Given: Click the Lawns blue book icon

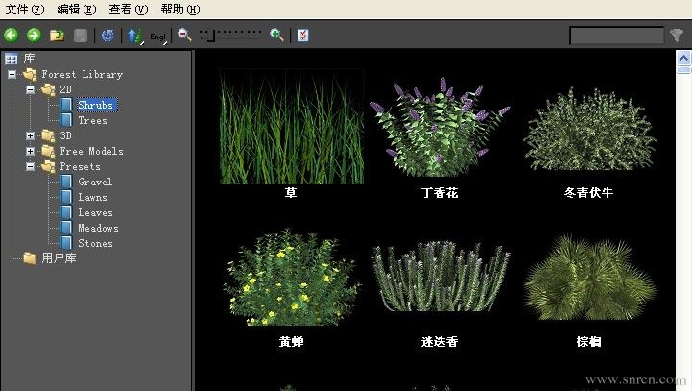Looking at the screenshot, I should (66, 197).
